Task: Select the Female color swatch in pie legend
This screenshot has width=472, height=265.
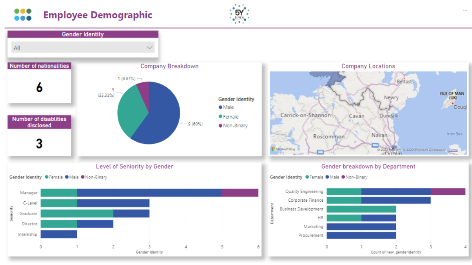Action: (x=220, y=116)
